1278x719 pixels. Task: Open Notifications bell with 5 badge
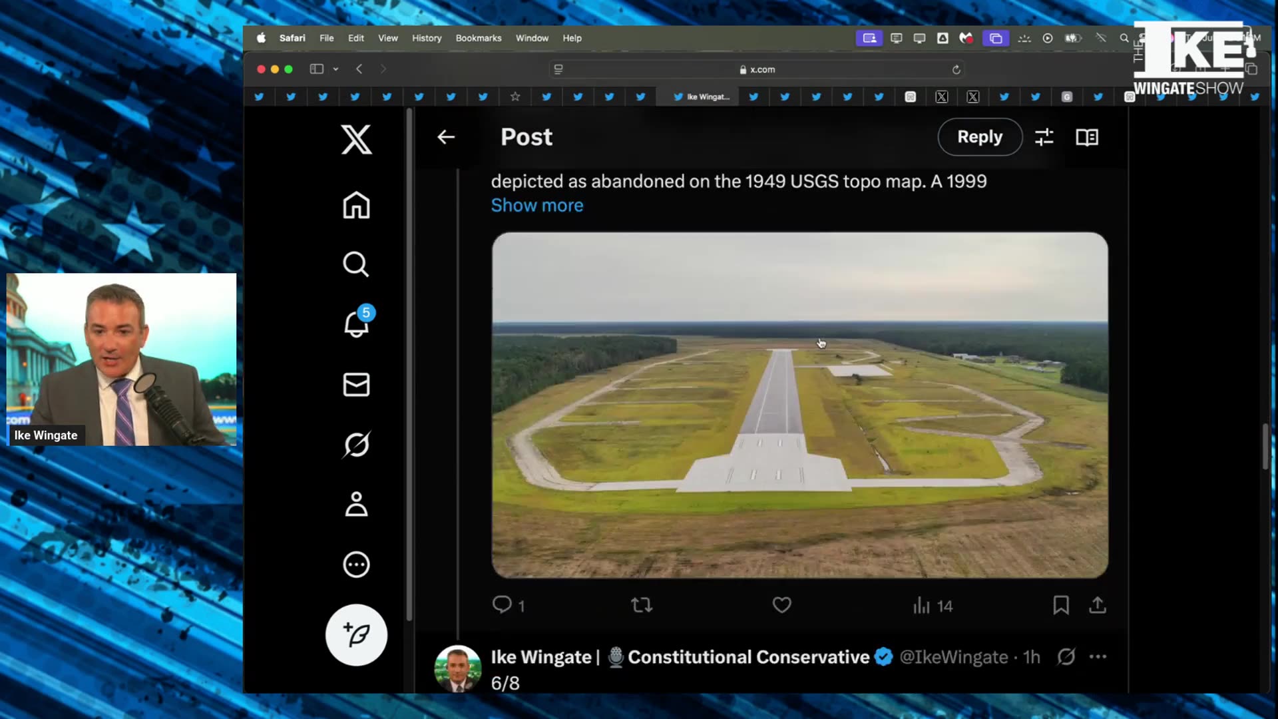(x=356, y=324)
